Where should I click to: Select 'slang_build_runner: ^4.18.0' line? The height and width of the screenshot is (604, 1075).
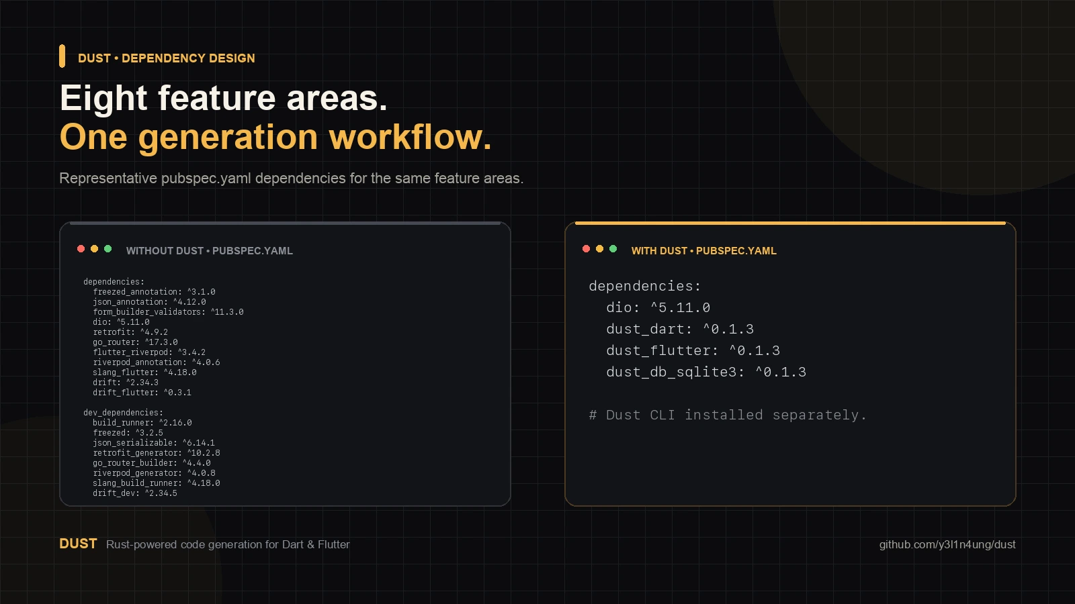click(157, 483)
